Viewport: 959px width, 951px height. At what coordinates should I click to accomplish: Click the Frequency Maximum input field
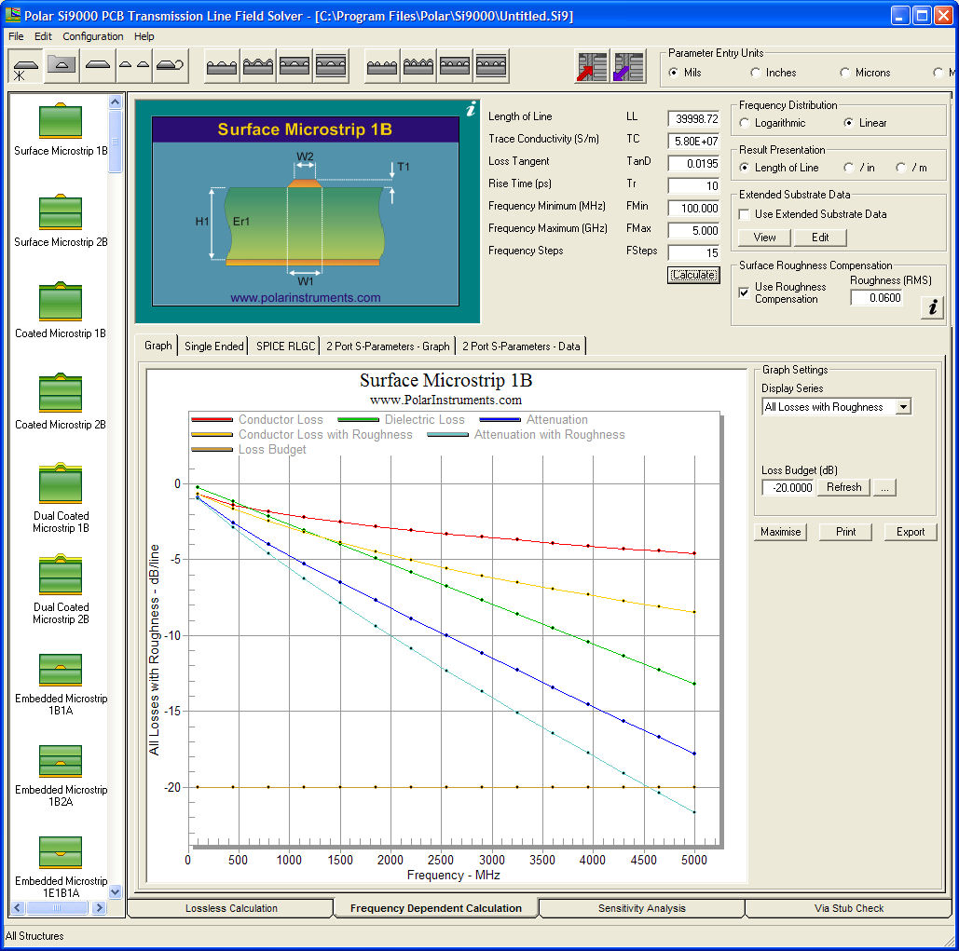pyautogui.click(x=693, y=230)
